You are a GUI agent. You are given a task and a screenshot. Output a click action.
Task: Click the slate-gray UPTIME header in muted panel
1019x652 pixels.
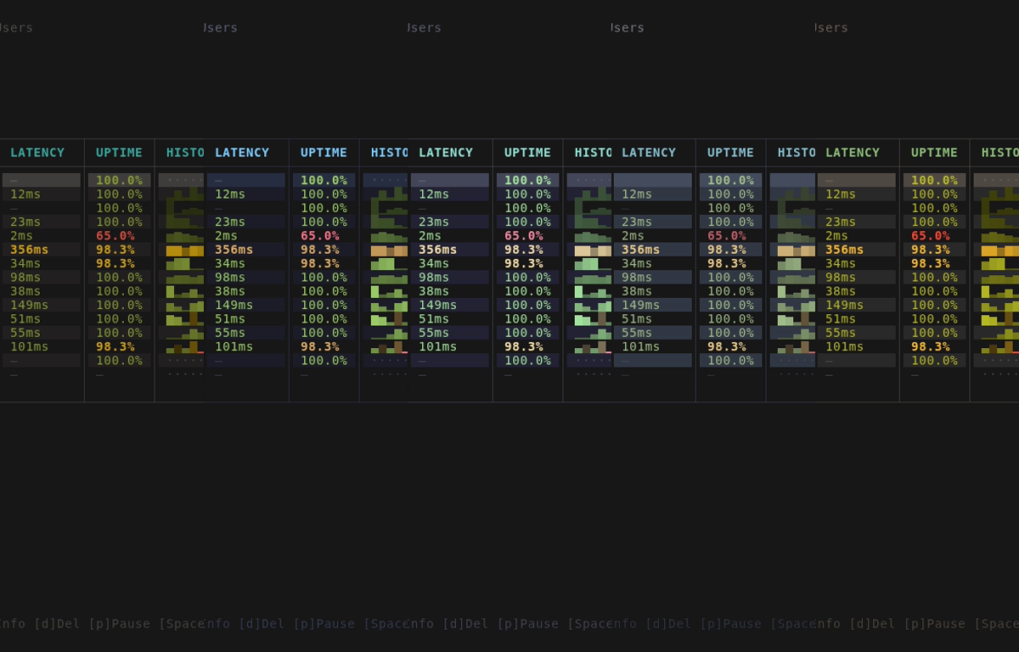(730, 153)
